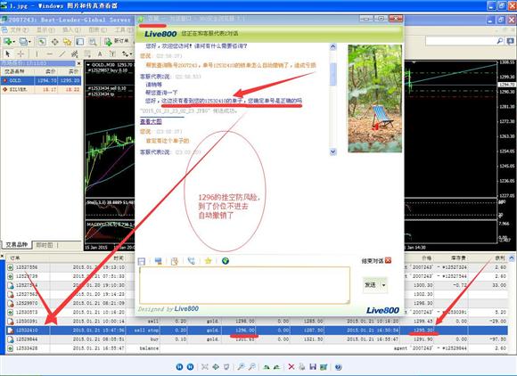517x376 pixels.
Task: Click 发送 send button in chat
Action: click(x=370, y=285)
